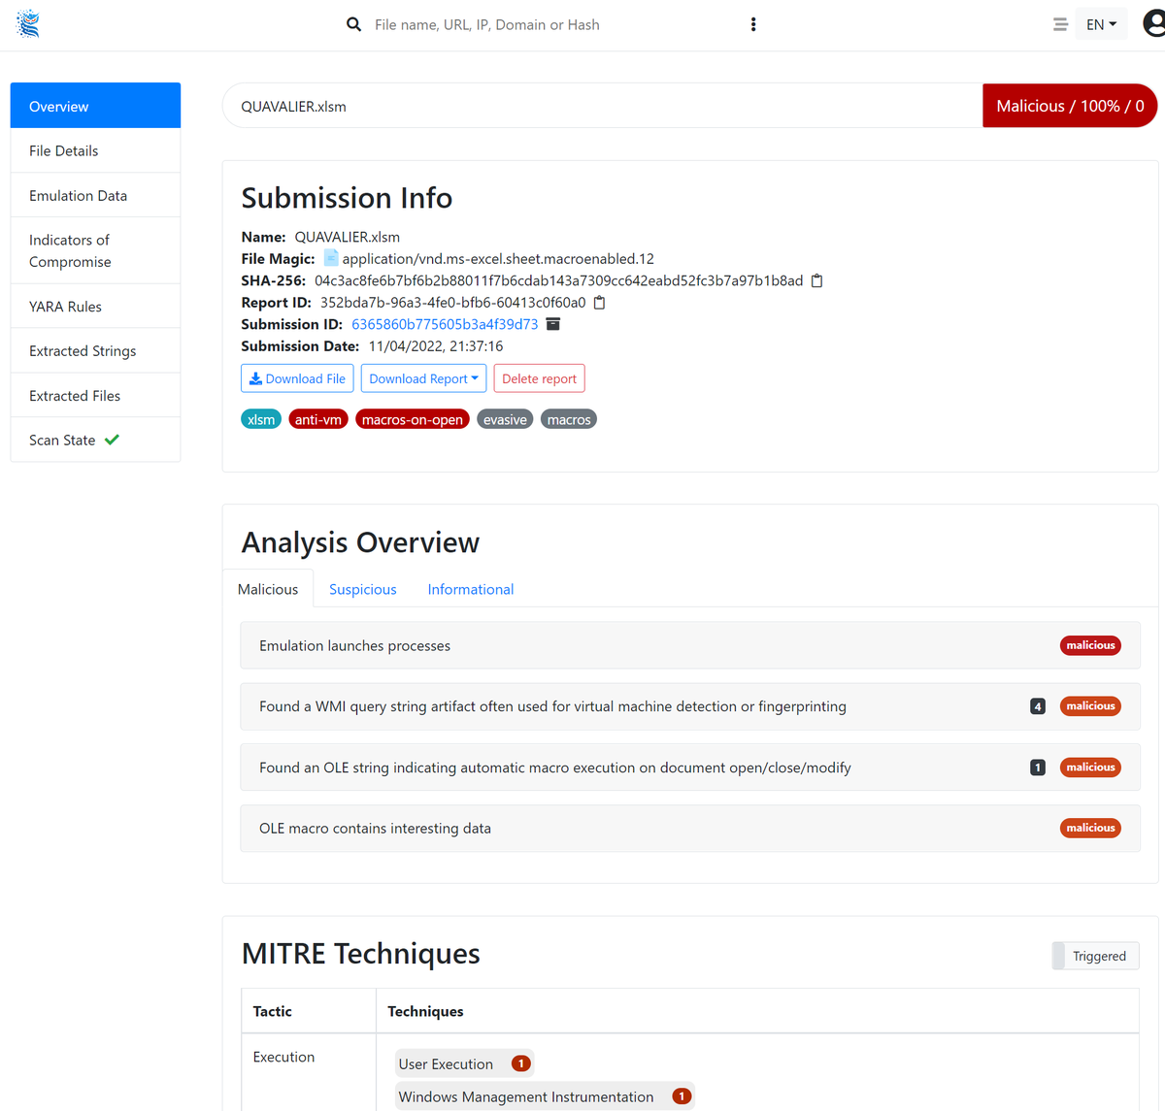The image size is (1165, 1111).
Task: Go to Extracted Strings section
Action: coord(95,350)
